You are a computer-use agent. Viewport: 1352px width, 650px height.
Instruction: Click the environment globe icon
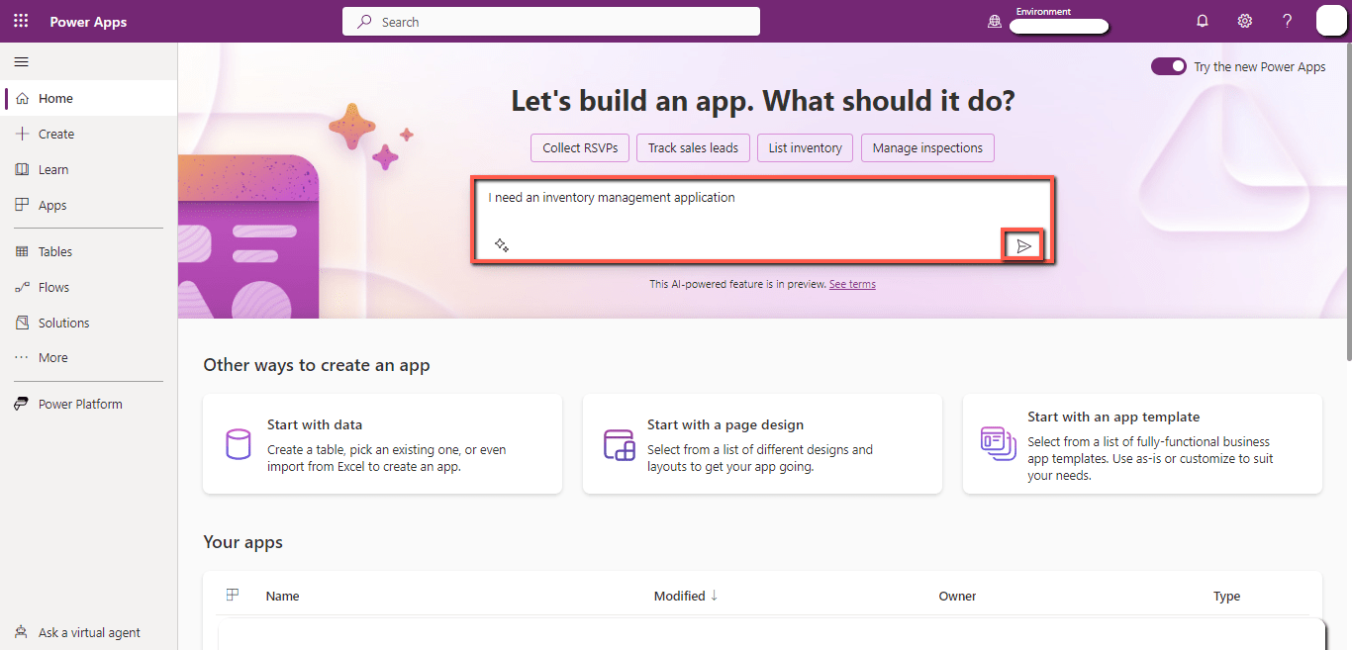[x=995, y=21]
